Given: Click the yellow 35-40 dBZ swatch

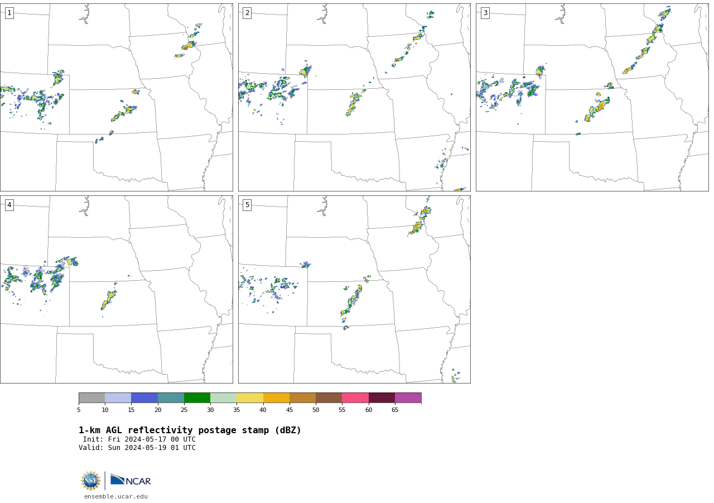Looking at the screenshot, I should 250,397.
